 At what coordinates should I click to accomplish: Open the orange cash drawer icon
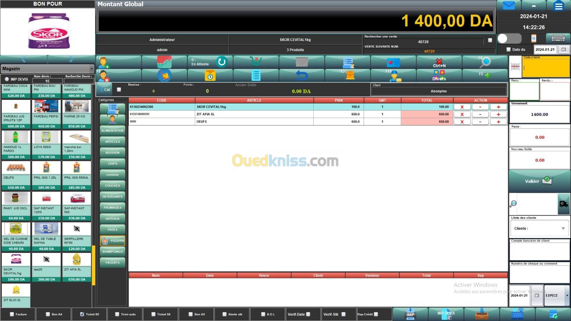point(482,314)
